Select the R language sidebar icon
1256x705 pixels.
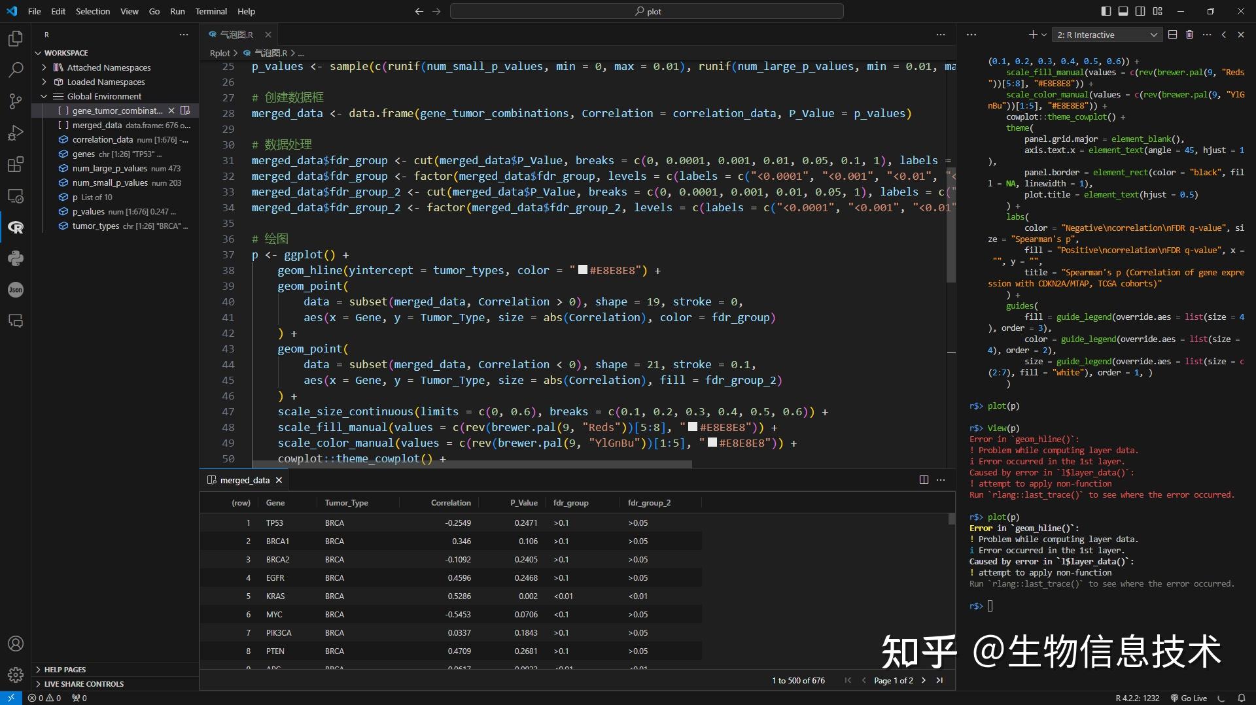point(16,227)
